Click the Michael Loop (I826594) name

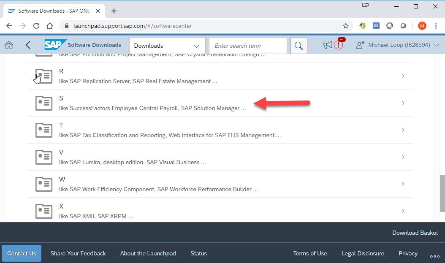click(399, 45)
